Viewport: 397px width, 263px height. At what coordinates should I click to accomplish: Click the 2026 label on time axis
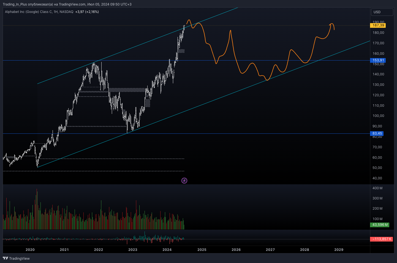[x=236, y=250]
